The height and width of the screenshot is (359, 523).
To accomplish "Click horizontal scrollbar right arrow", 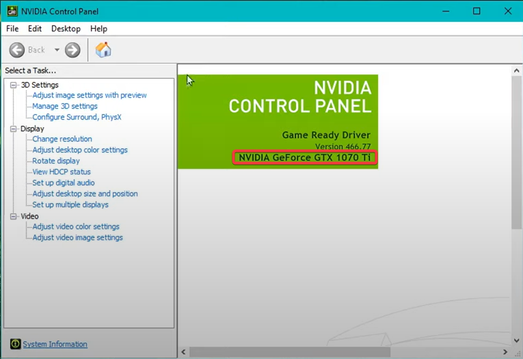I will tap(505, 352).
